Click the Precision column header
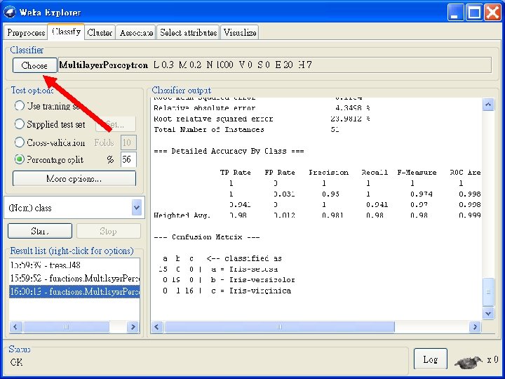The image size is (505, 379). pos(328,173)
